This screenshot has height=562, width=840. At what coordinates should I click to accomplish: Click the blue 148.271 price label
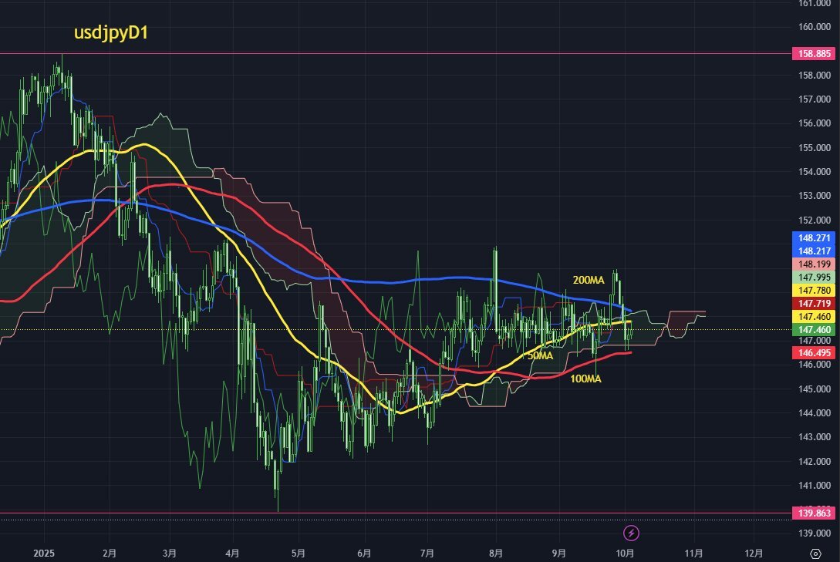coord(815,237)
